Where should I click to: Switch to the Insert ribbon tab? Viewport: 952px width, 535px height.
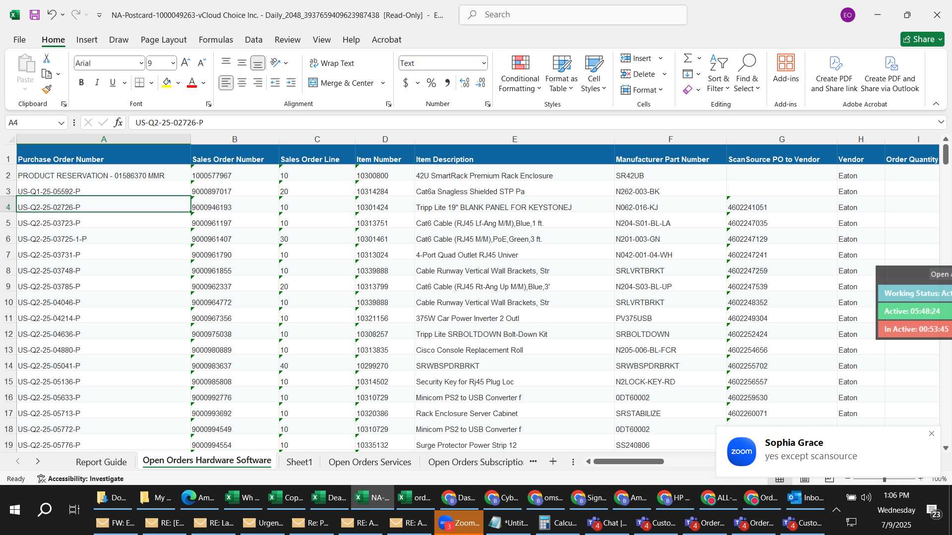pyautogui.click(x=87, y=40)
